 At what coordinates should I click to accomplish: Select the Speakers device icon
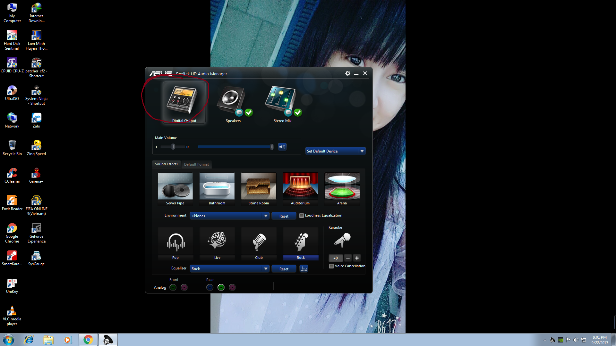232,100
